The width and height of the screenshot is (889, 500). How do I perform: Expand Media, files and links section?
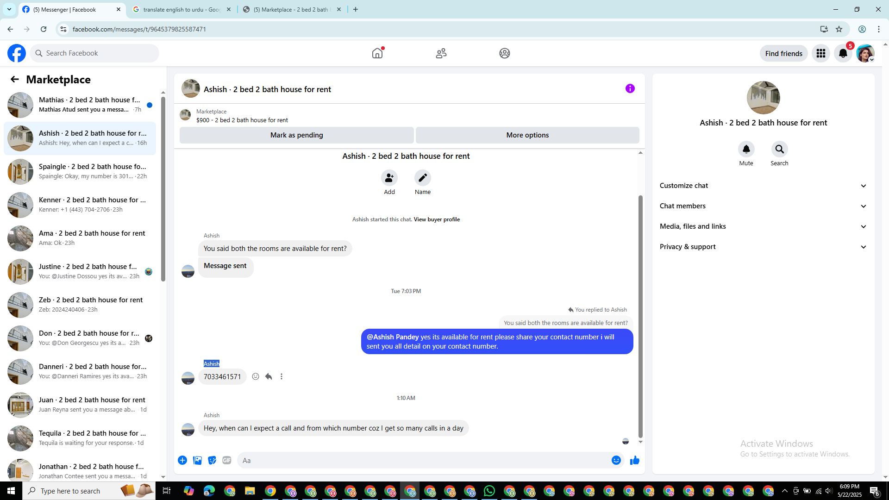point(763,226)
